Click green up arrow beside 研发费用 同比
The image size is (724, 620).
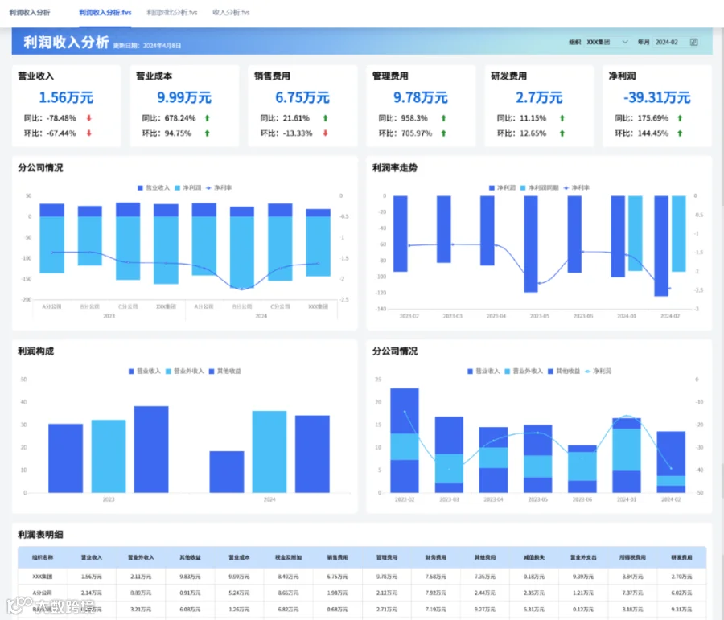click(x=562, y=118)
